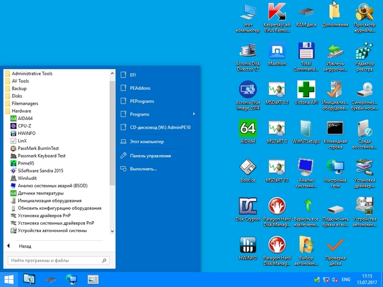Choose Prime95 from the Hardware programs list
The width and height of the screenshot is (383, 287).
coord(26,163)
